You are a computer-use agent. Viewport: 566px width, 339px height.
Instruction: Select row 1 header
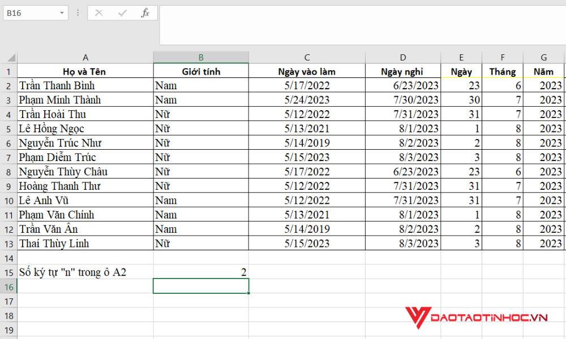pos(8,71)
